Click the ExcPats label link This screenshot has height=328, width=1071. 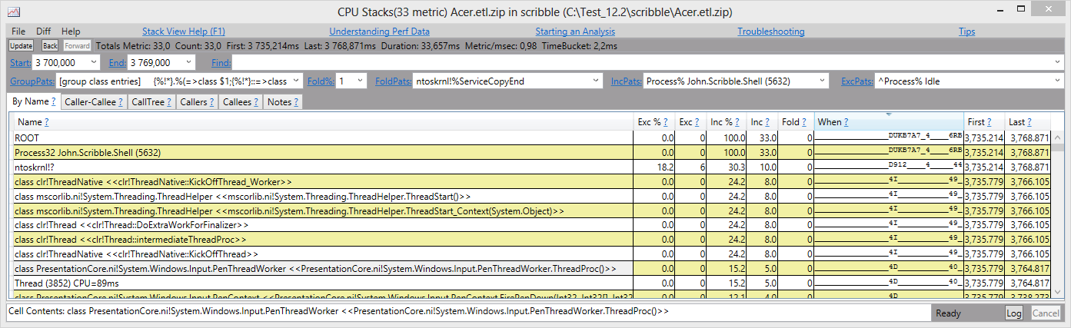tap(856, 81)
